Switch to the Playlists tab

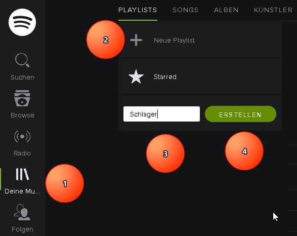coord(138,10)
